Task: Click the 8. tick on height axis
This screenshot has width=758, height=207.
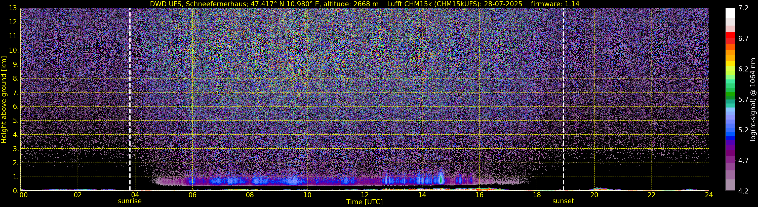Action: (16, 79)
